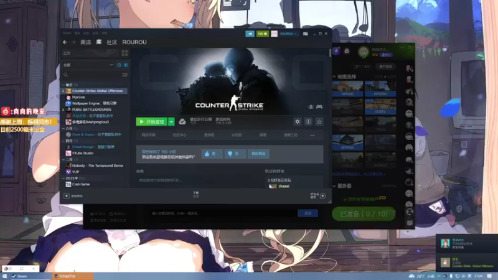
Task: Click the library search field
Action: (91, 75)
